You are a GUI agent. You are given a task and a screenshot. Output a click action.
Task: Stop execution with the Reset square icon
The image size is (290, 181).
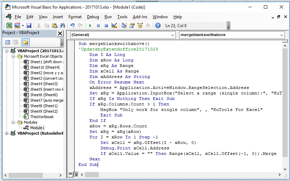pyautogui.click(x=106, y=25)
